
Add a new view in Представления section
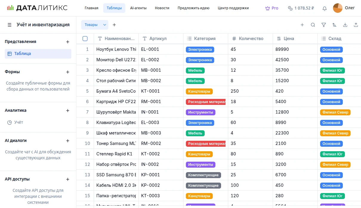pos(68,42)
